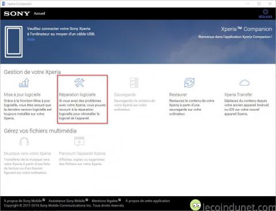Open the Aide help link
Screen dimensions: 276x211
pyautogui.click(x=31, y=39)
